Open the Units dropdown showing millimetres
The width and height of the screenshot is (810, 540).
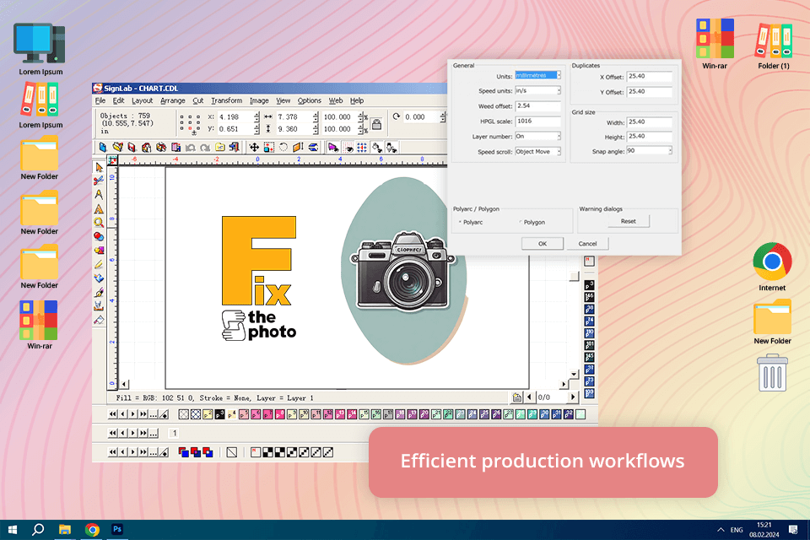pos(537,75)
